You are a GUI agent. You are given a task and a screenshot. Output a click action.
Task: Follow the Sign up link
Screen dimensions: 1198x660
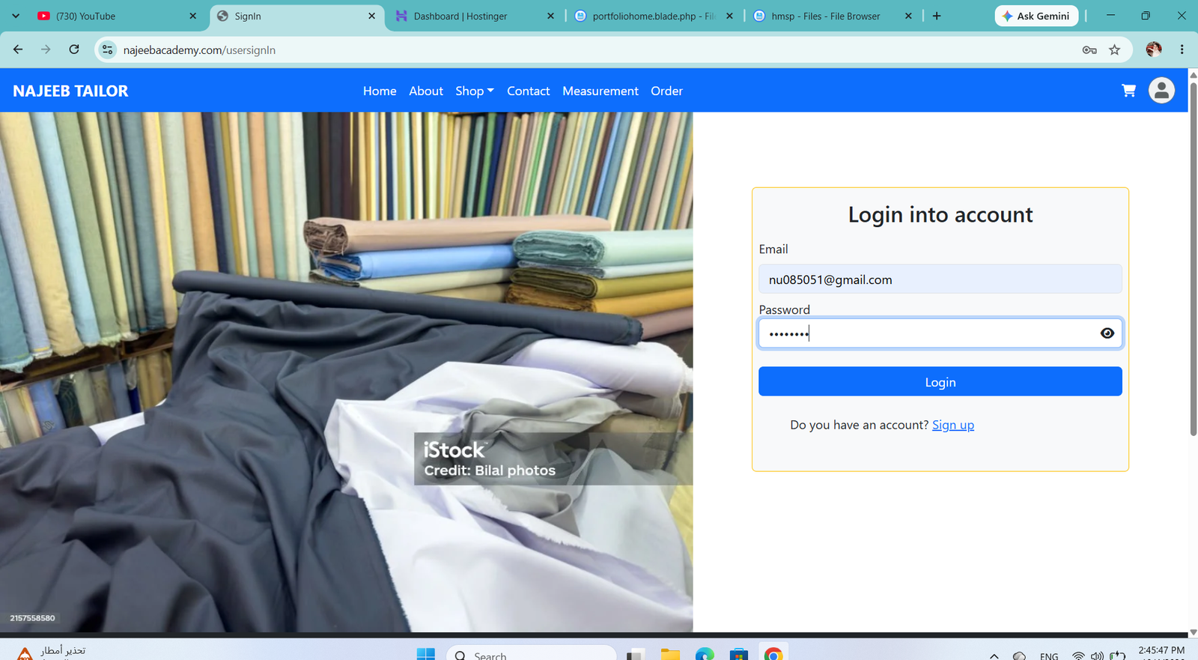[x=953, y=425]
